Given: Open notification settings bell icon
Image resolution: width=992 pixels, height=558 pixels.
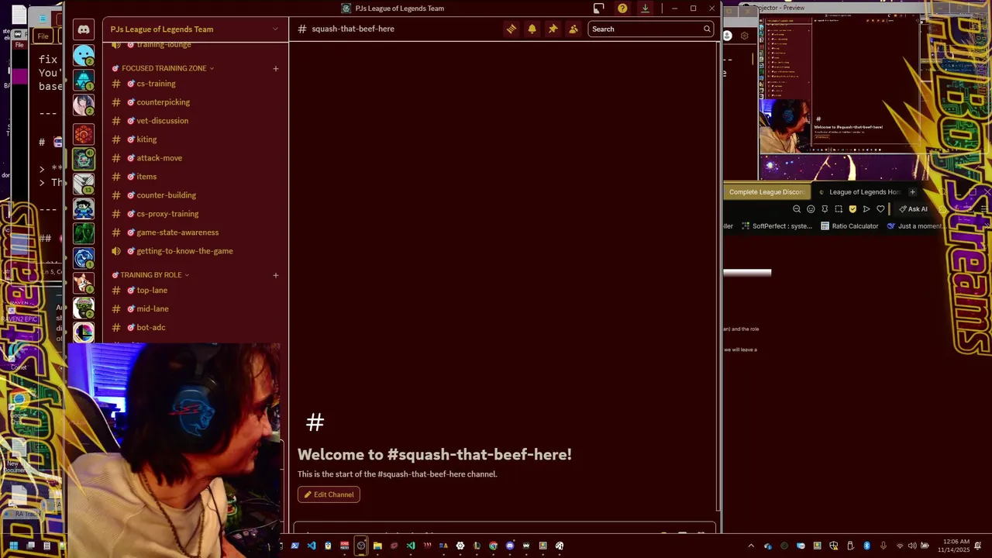Looking at the screenshot, I should click(532, 29).
